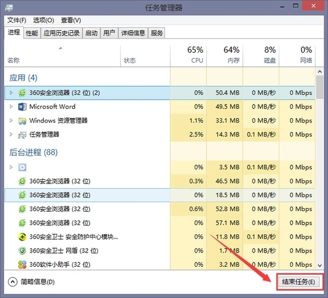Switch to the 启动 tab
The width and height of the screenshot is (328, 298).
click(x=91, y=33)
